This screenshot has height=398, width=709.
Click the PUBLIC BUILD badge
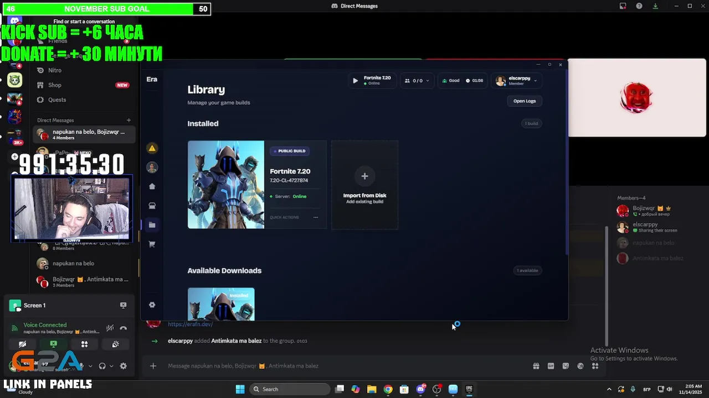click(x=290, y=151)
